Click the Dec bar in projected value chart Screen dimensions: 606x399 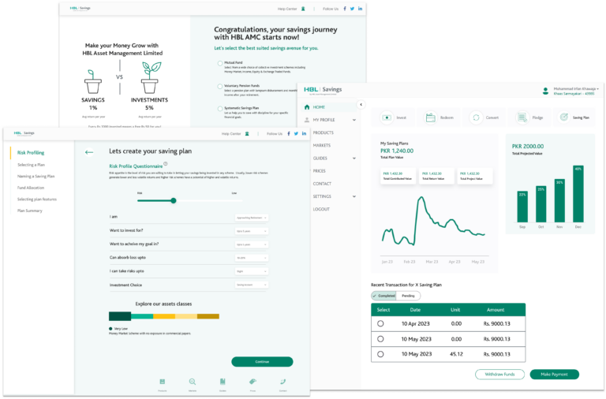(x=578, y=194)
